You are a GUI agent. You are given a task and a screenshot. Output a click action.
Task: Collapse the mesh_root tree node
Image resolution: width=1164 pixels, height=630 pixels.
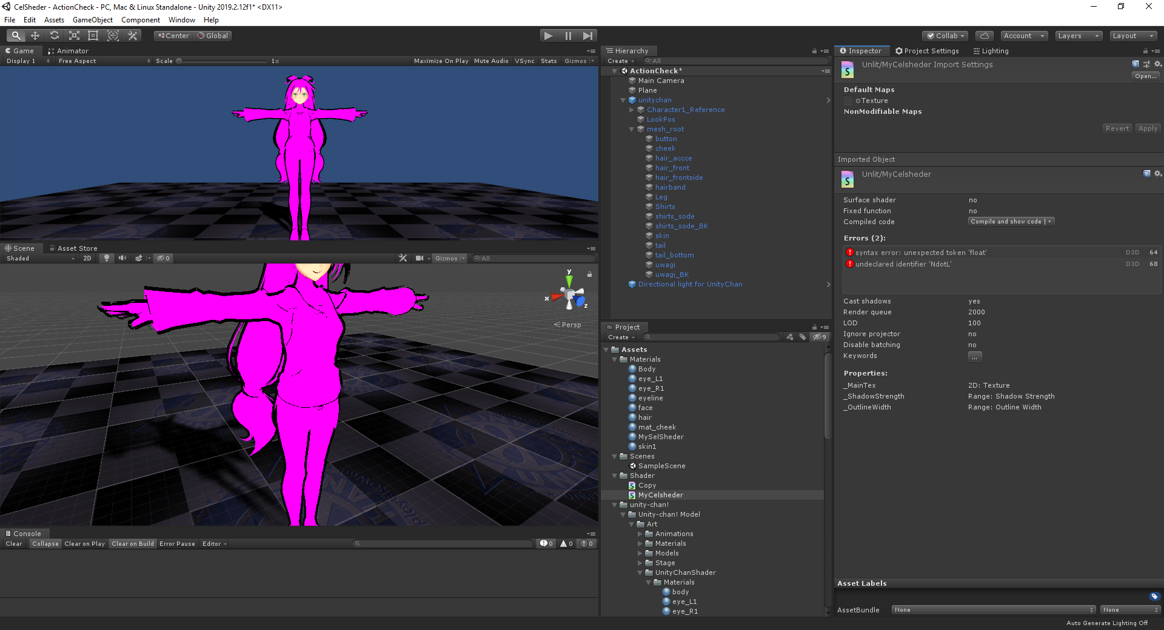(x=632, y=129)
